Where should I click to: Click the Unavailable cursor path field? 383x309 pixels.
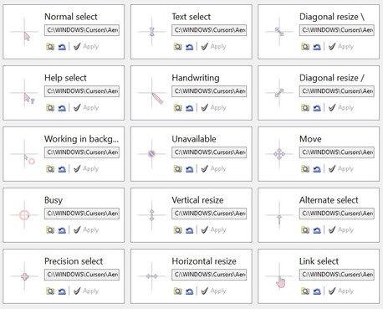pyautogui.click(x=209, y=152)
